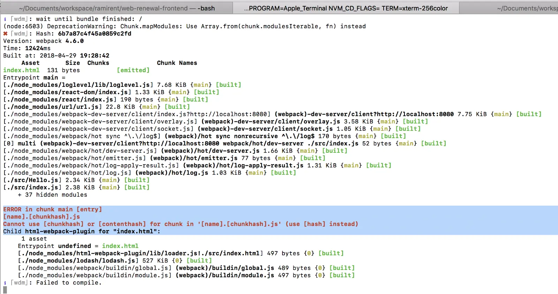Click the Child html-webpack-plugin line
Image resolution: width=558 pixels, height=294 pixels.
(82, 231)
